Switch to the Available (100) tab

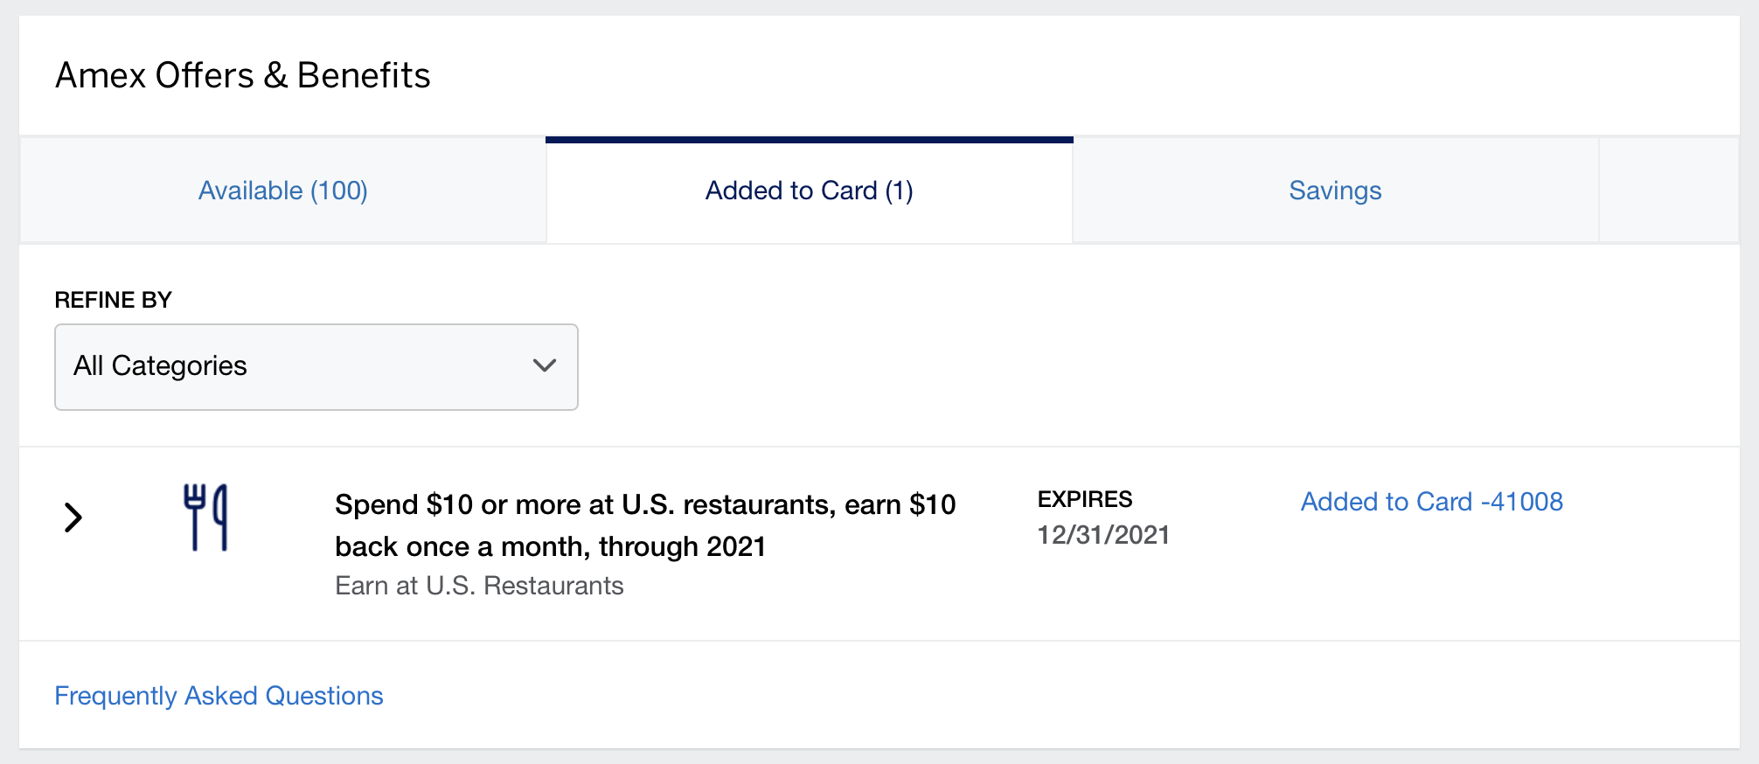[282, 191]
